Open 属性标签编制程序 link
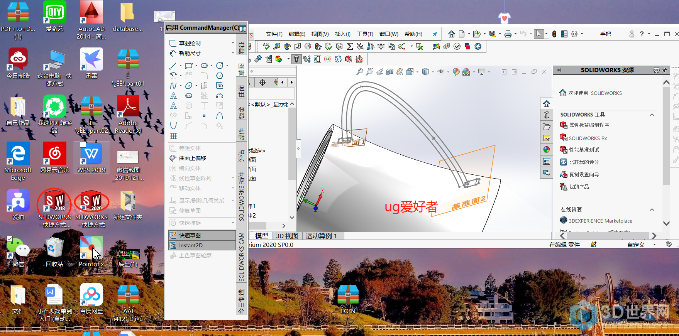This screenshot has width=679, height=336. tap(589, 125)
